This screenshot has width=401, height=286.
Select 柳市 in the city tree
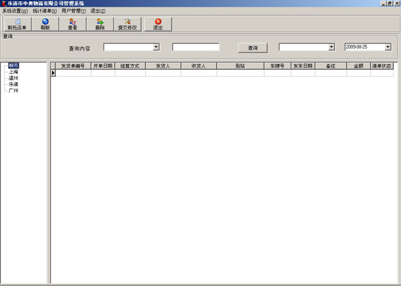13,65
